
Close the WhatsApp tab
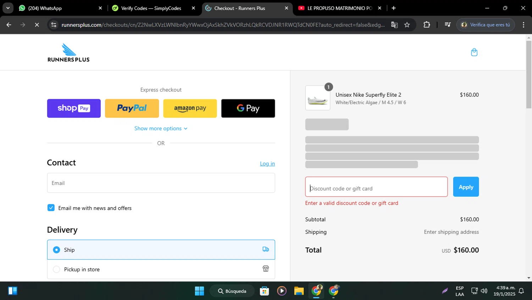click(x=100, y=8)
